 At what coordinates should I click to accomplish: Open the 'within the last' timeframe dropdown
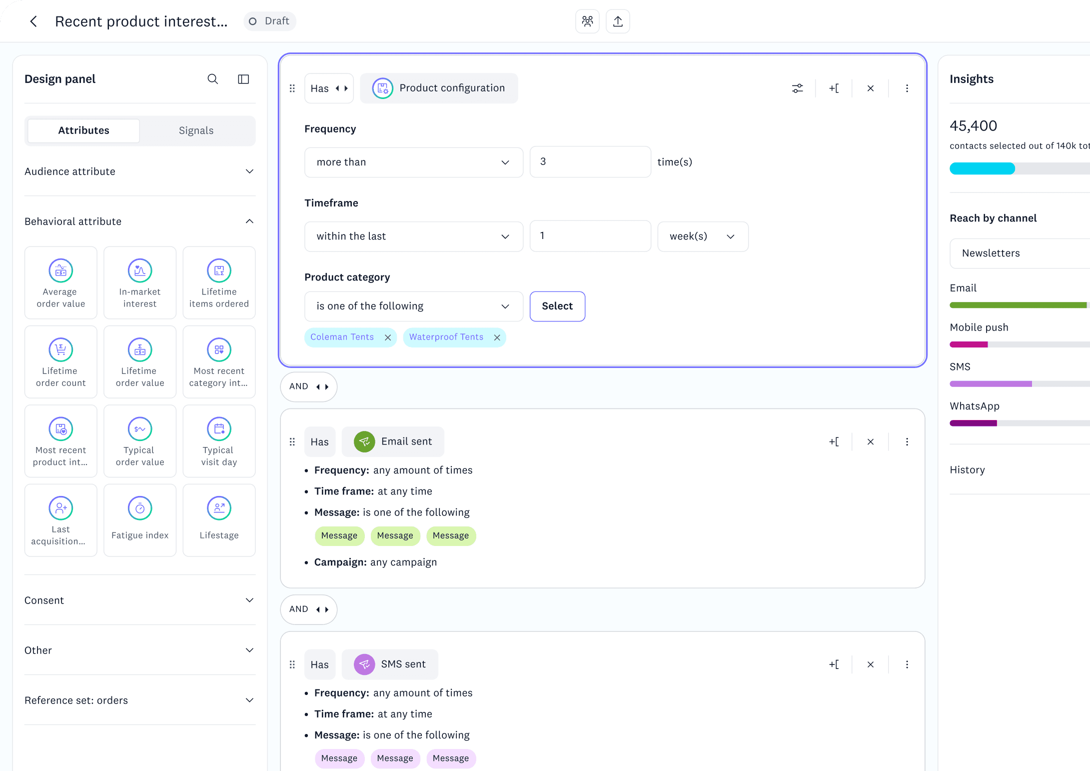pos(414,236)
